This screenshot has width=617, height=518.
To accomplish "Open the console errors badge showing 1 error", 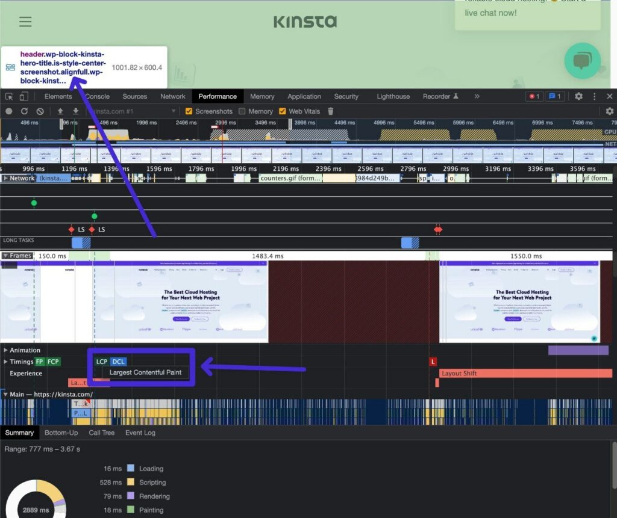I will (x=533, y=96).
